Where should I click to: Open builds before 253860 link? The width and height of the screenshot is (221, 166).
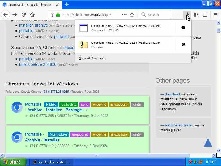click(x=38, y=64)
